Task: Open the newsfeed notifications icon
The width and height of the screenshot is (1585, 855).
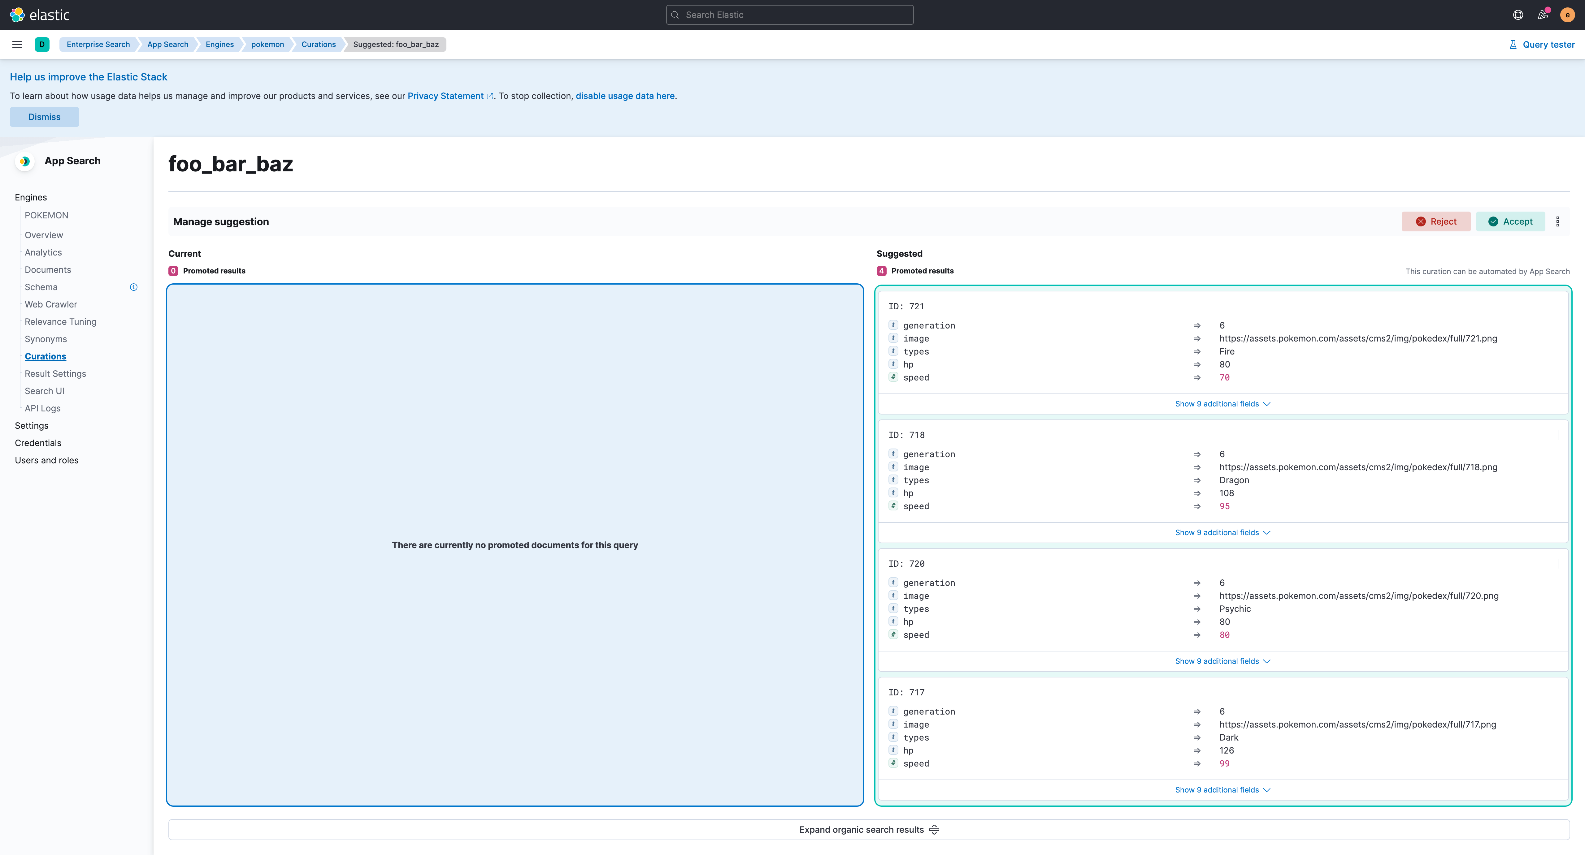Action: tap(1542, 15)
